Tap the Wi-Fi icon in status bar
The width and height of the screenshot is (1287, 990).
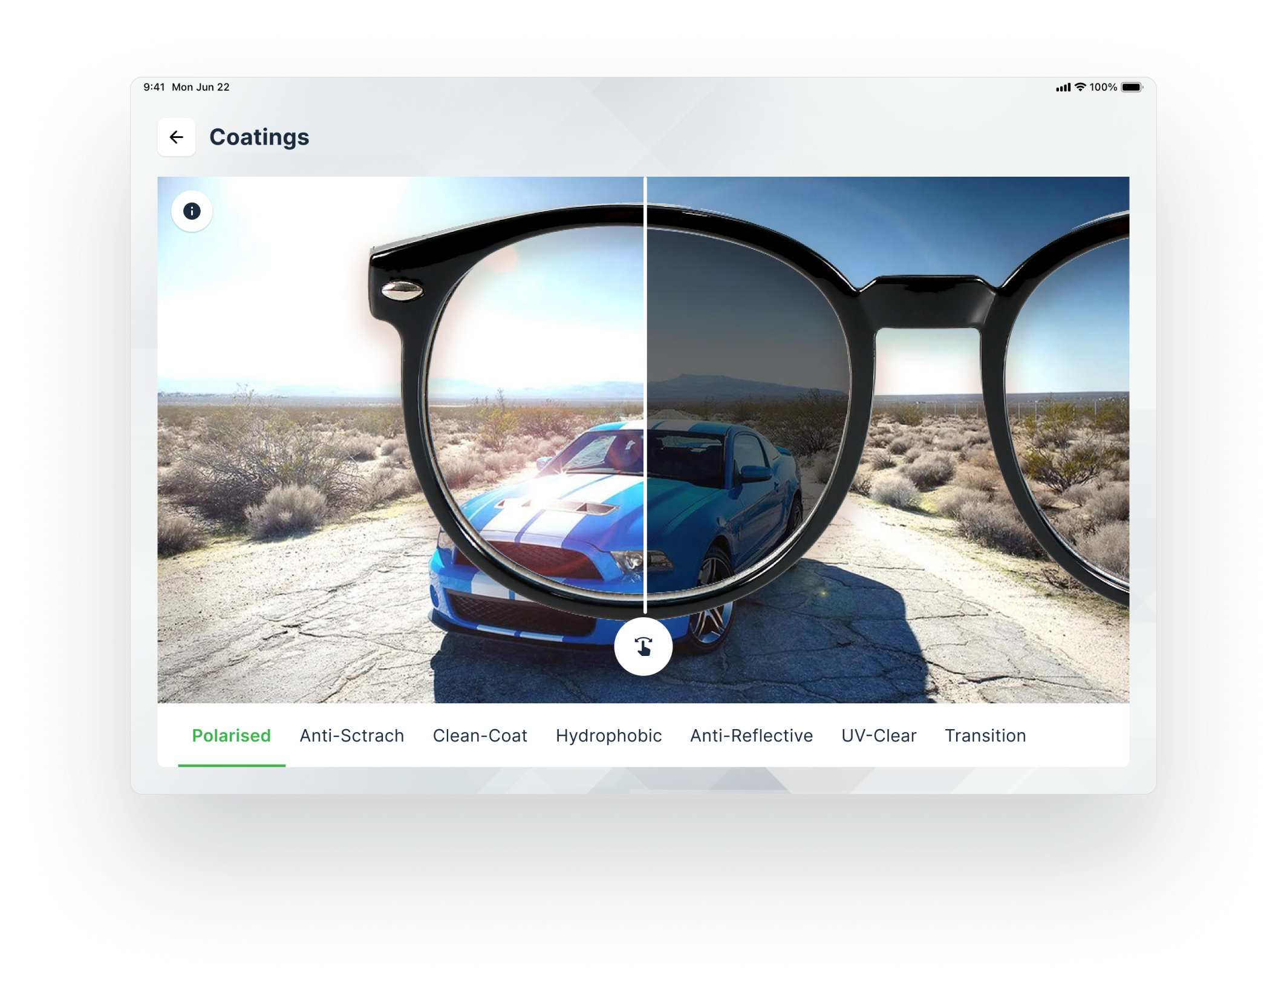tap(1080, 87)
